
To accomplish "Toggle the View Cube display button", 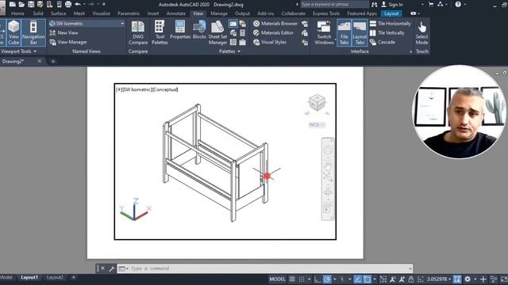I will point(13,32).
